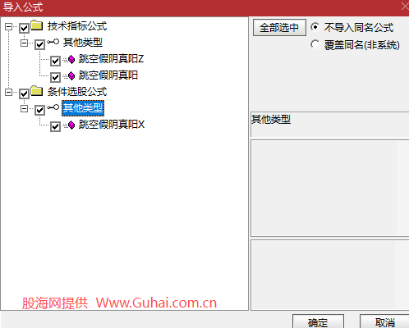
Task: Click magenta diamond icon of 跳空假阴真阳X
Action: point(71,125)
